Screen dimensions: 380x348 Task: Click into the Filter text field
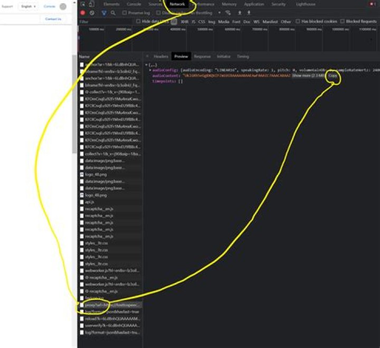pos(106,22)
